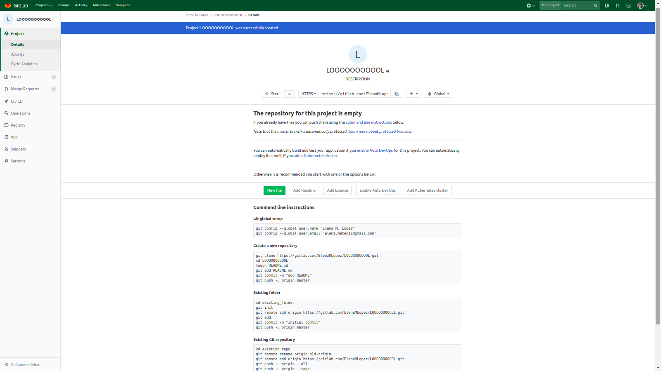Click the project created success banner

click(x=358, y=28)
